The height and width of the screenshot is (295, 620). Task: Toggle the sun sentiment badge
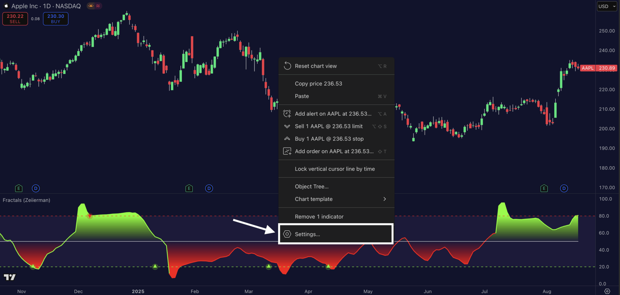point(91,6)
